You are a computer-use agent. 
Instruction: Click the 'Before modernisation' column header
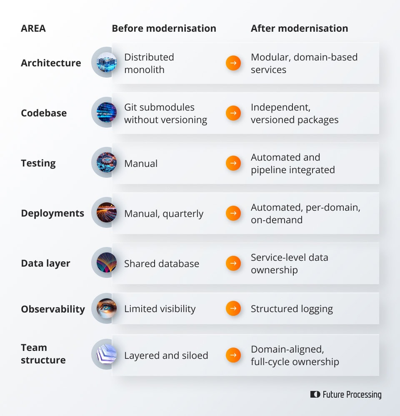[164, 28]
